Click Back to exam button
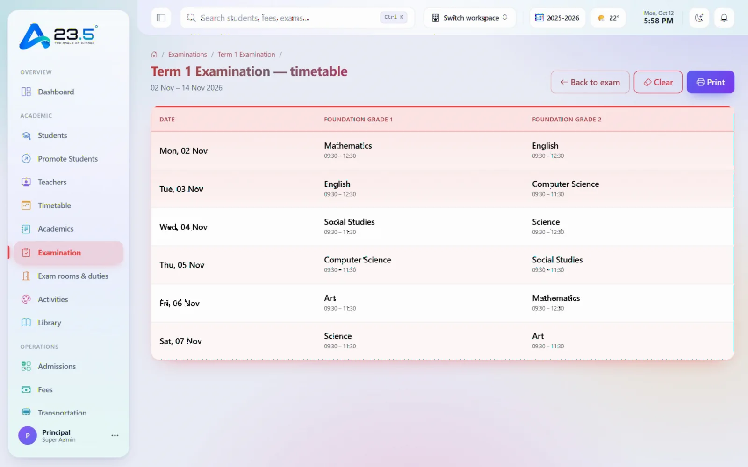Screen dimensions: 748x467 (590, 82)
